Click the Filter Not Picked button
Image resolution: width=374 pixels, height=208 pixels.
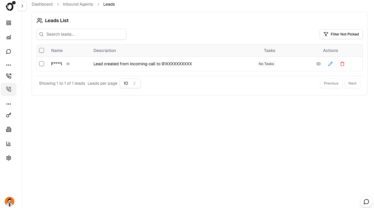tap(341, 34)
